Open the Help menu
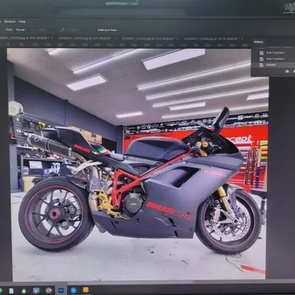Screen dimensions: 295x295 pos(22,21)
